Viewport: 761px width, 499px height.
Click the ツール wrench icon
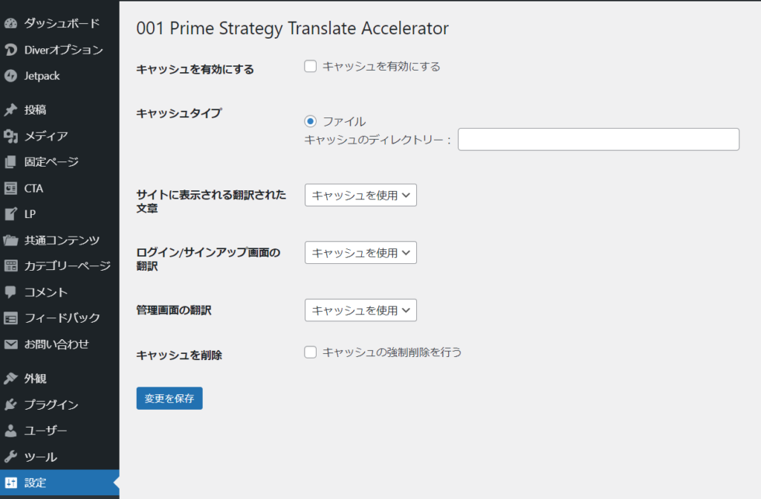pos(10,457)
